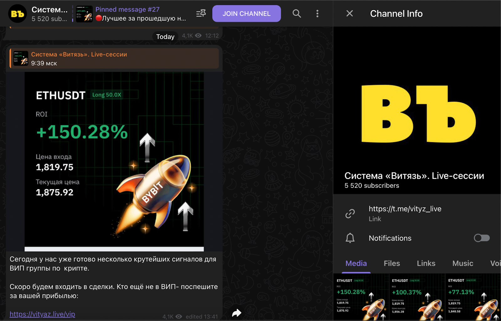Switch to the Music tab
Viewport: 501px width, 321px height.
click(462, 263)
